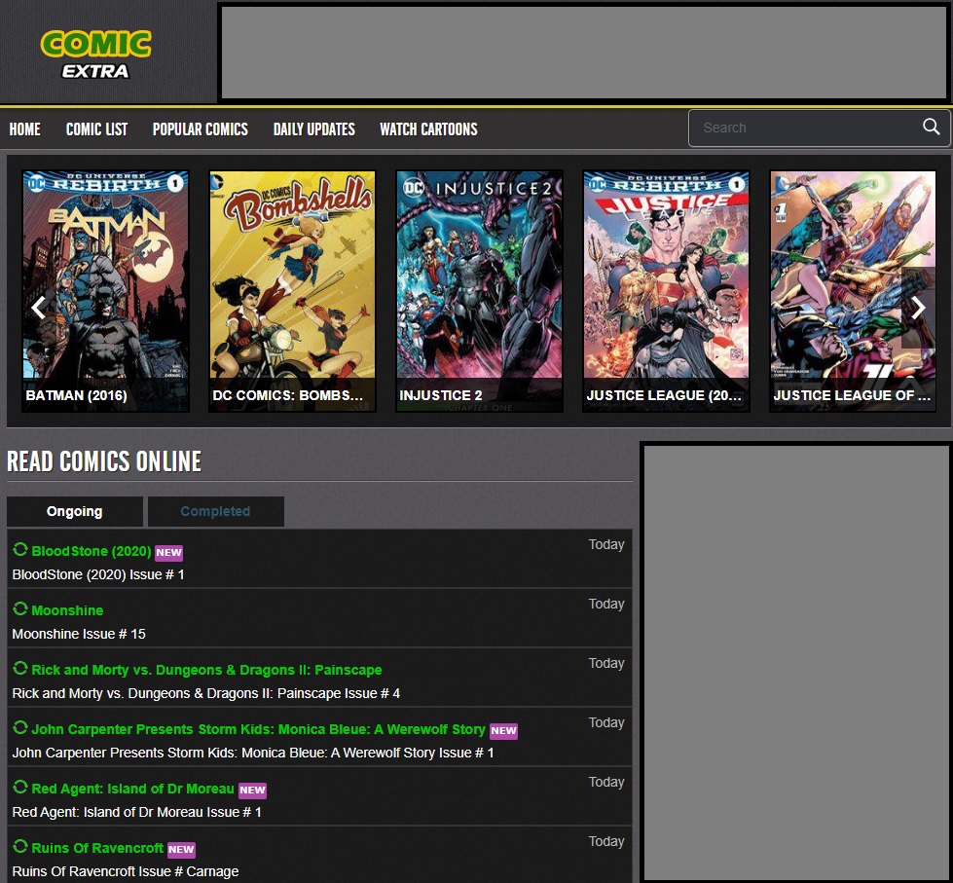Click the carousel previous arrow
Viewport: 953px width, 883px height.
(x=38, y=308)
